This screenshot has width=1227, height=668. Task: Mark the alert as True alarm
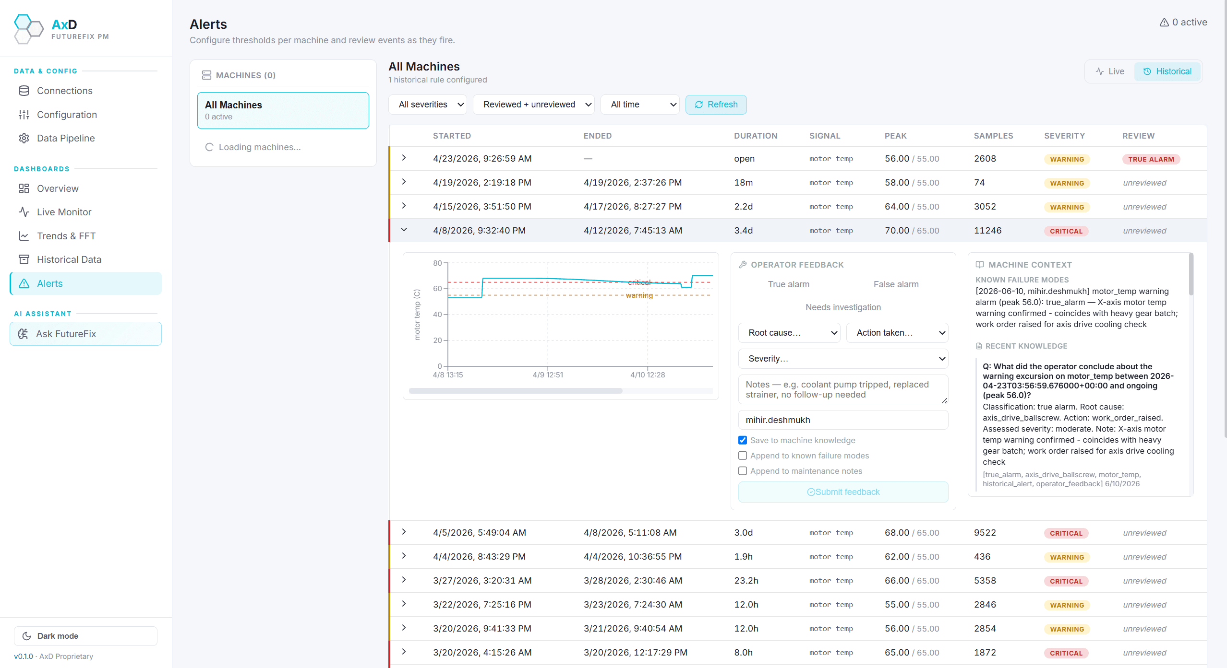click(789, 284)
